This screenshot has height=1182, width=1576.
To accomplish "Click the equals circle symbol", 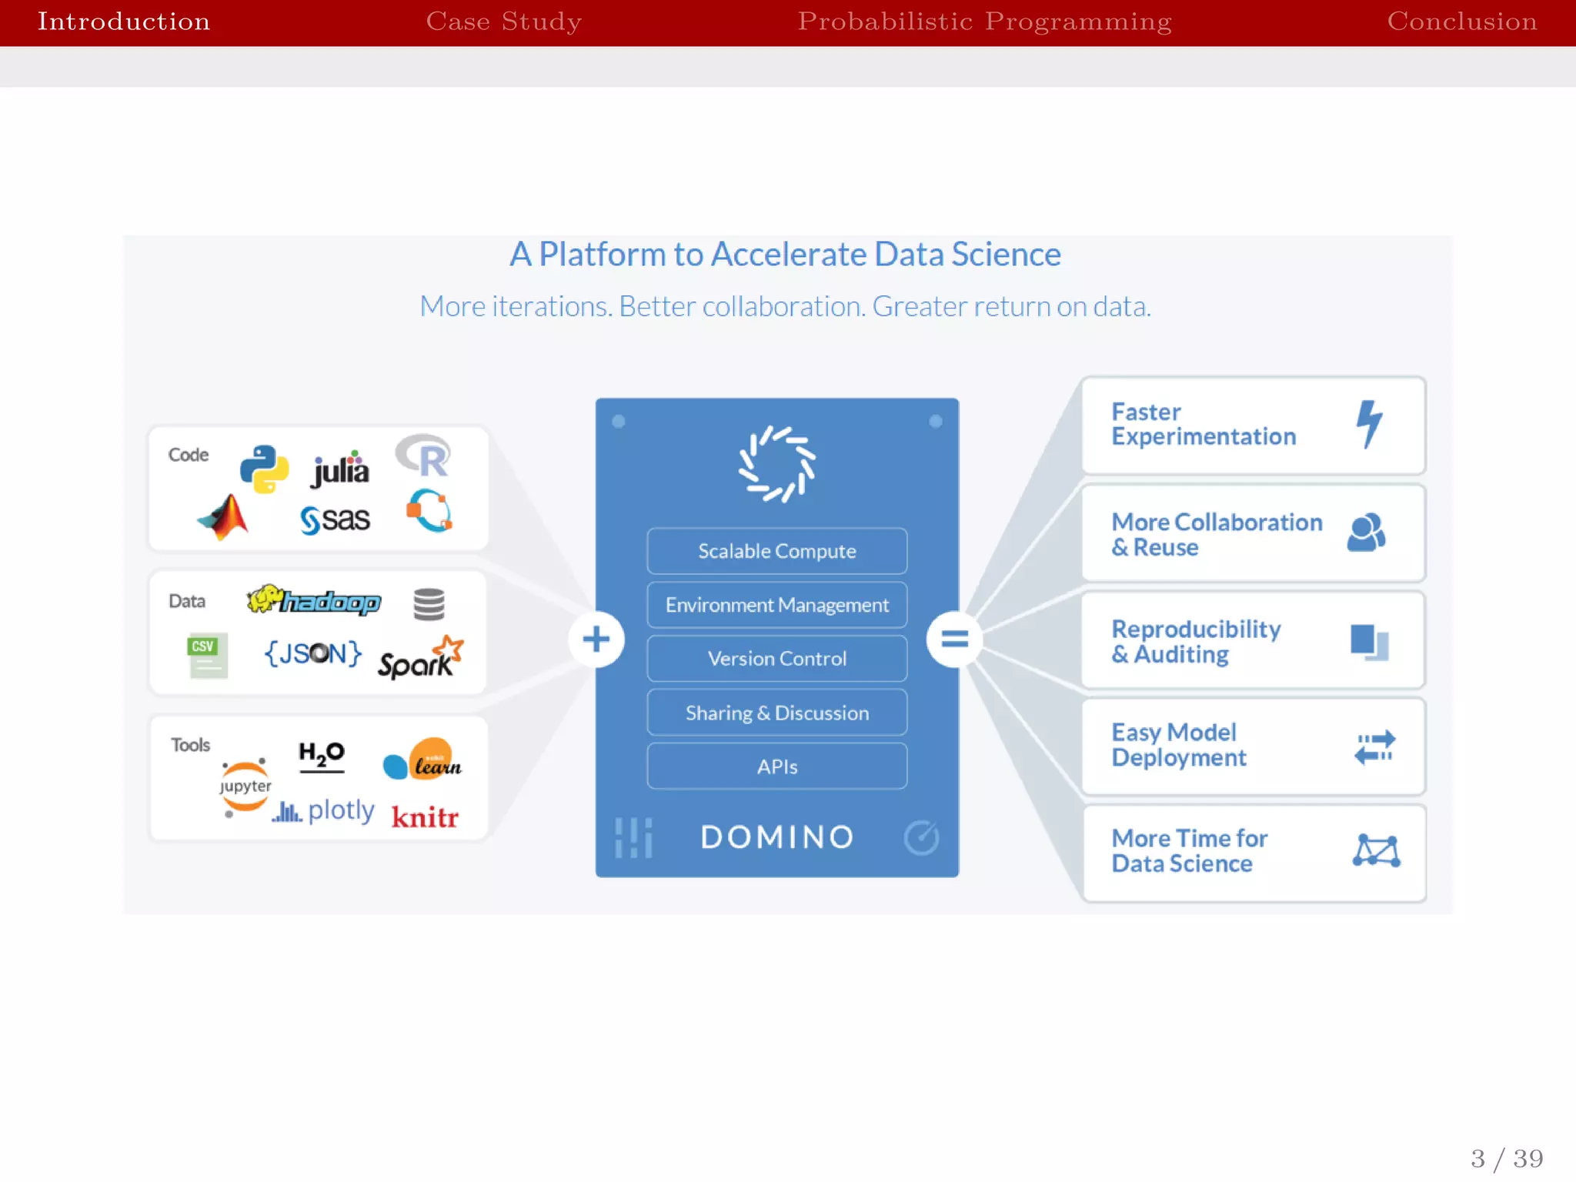I will (x=954, y=639).
